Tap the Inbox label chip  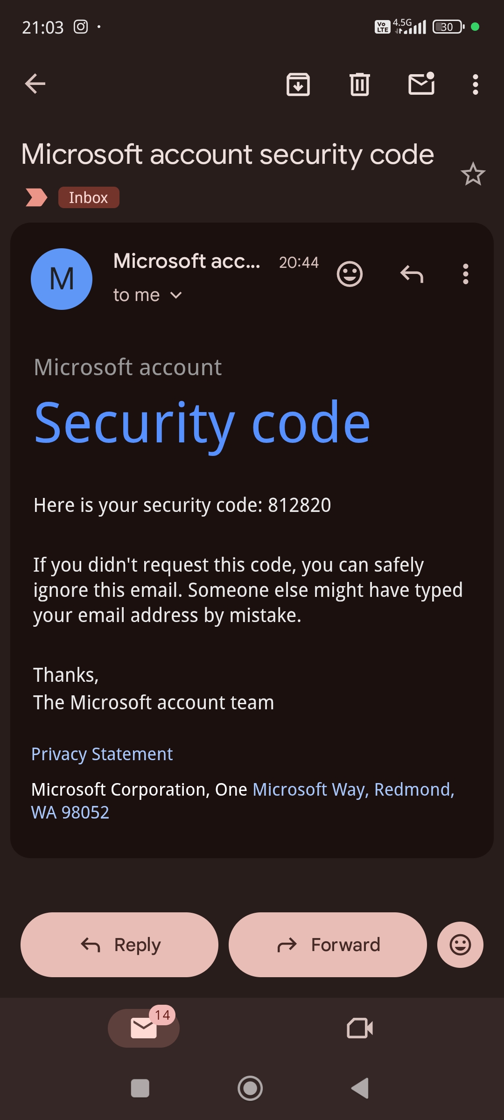[89, 197]
